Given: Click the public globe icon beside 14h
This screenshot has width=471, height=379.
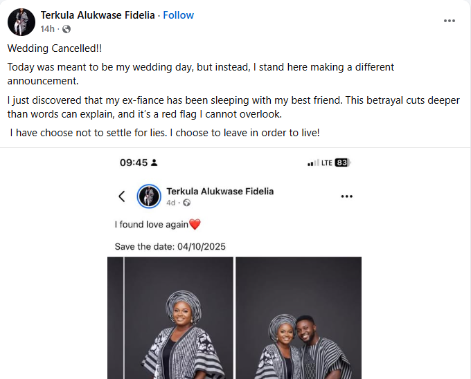Looking at the screenshot, I should click(x=66, y=29).
